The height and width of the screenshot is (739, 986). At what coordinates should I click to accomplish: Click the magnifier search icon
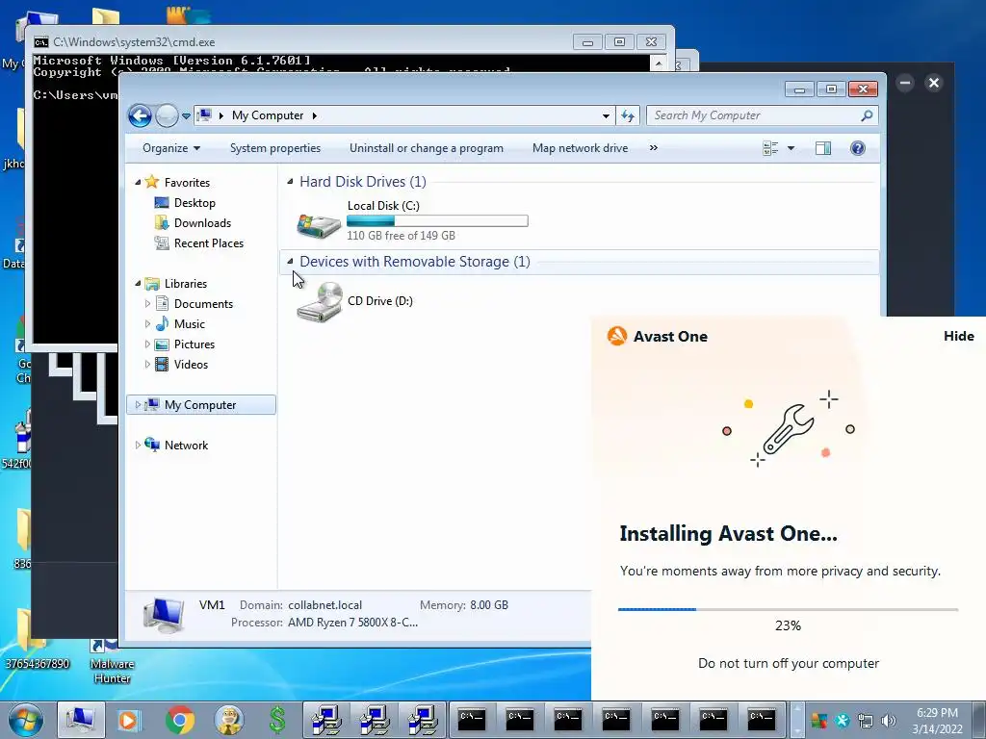[x=868, y=115]
